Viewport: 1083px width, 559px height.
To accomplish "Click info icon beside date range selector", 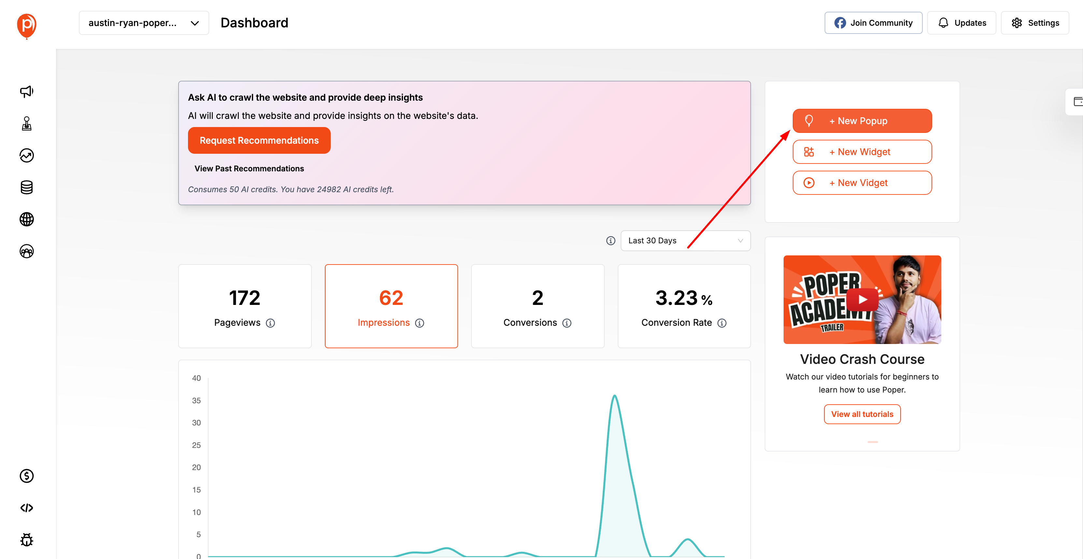I will (611, 240).
